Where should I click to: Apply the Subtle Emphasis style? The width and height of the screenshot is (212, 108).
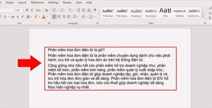tap(194, 13)
